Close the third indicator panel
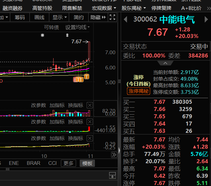Screen dimensions: 211x186 coord(90,138)
